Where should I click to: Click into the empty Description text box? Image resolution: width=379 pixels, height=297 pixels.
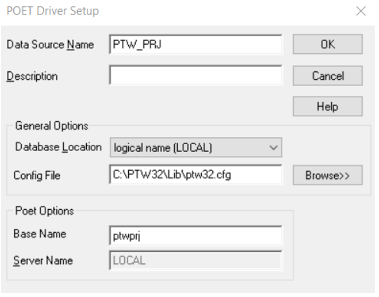[195, 76]
